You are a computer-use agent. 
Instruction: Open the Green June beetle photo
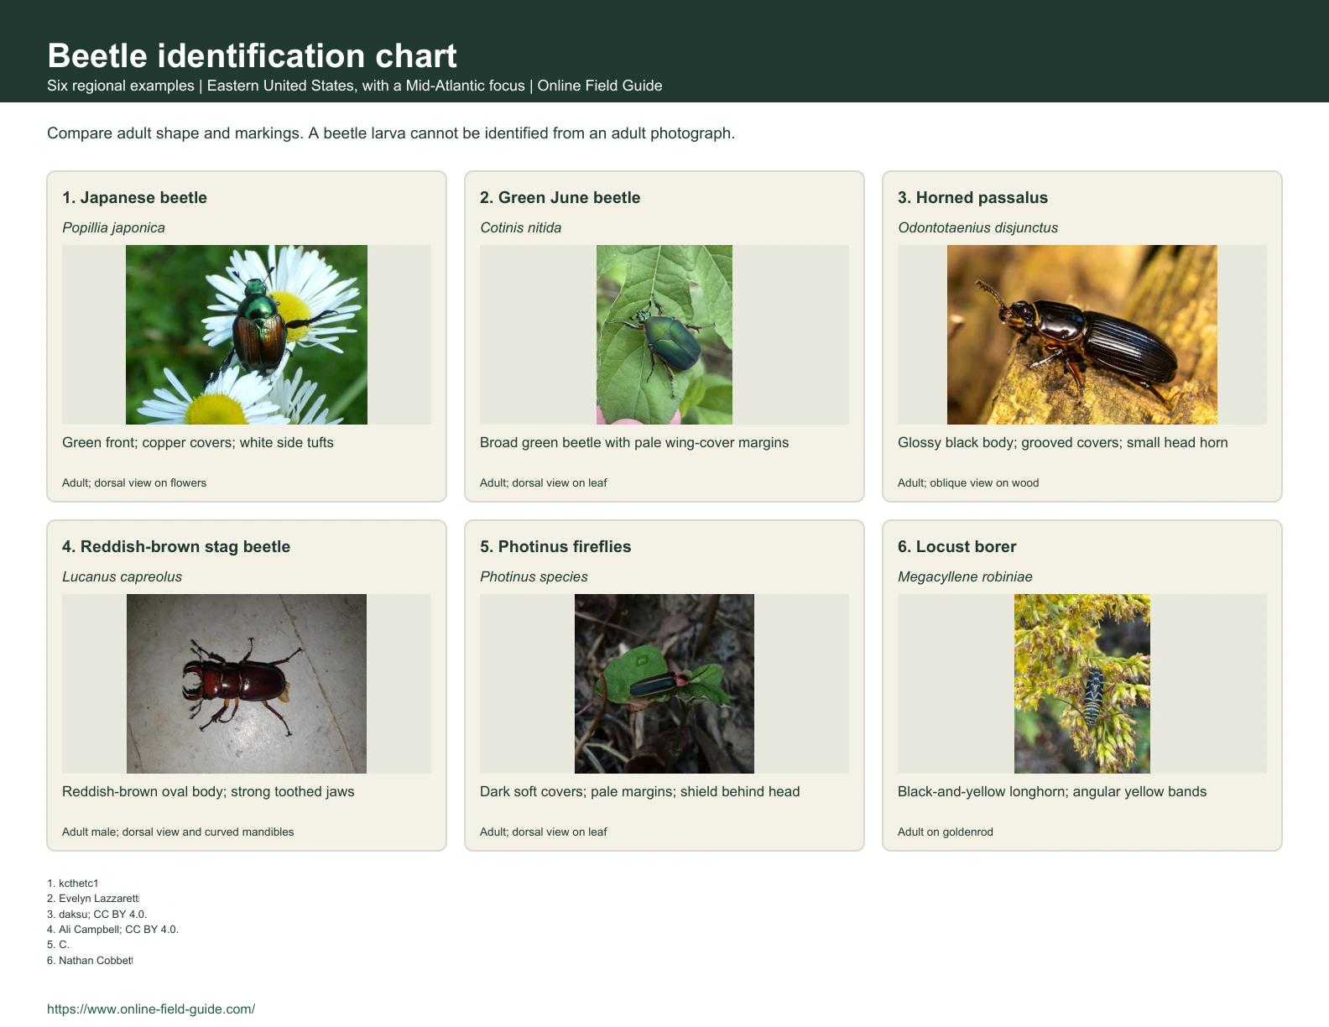click(x=664, y=335)
